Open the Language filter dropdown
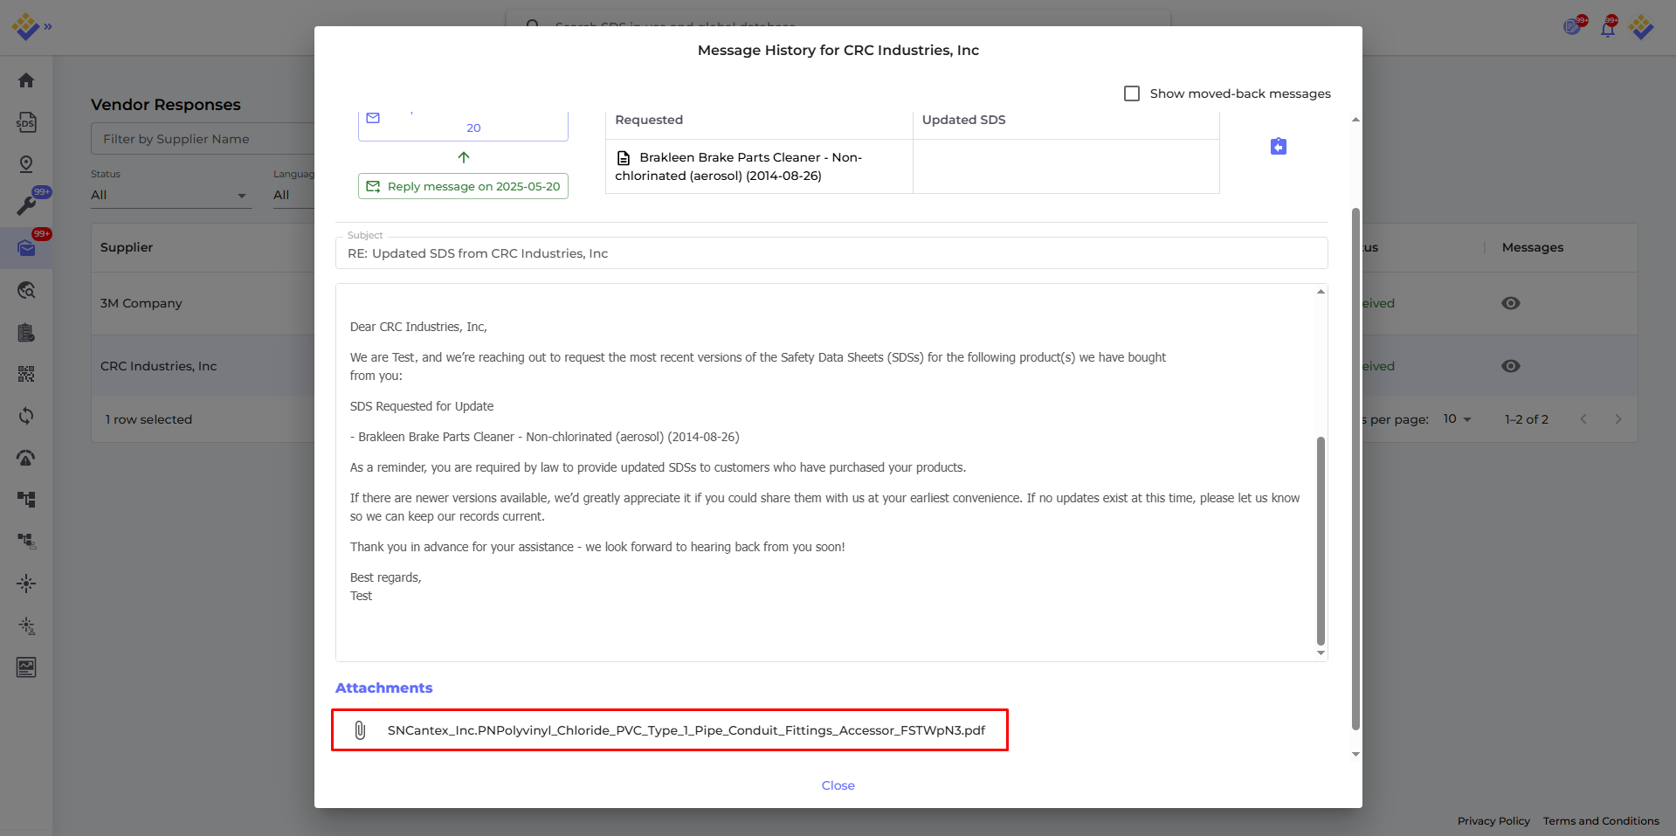This screenshot has width=1676, height=836. (x=293, y=195)
